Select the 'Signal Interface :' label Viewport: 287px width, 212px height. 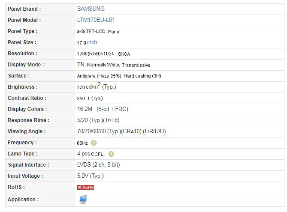tap(29, 165)
